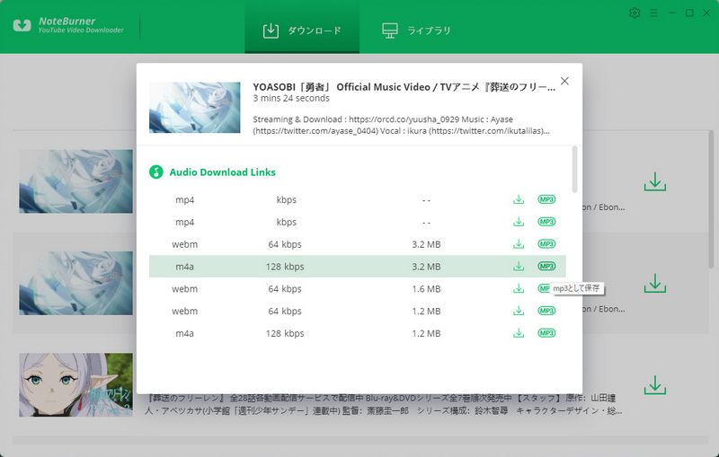This screenshot has width=719, height=457.
Task: Click the Audio Download Links music icon
Action: click(155, 172)
